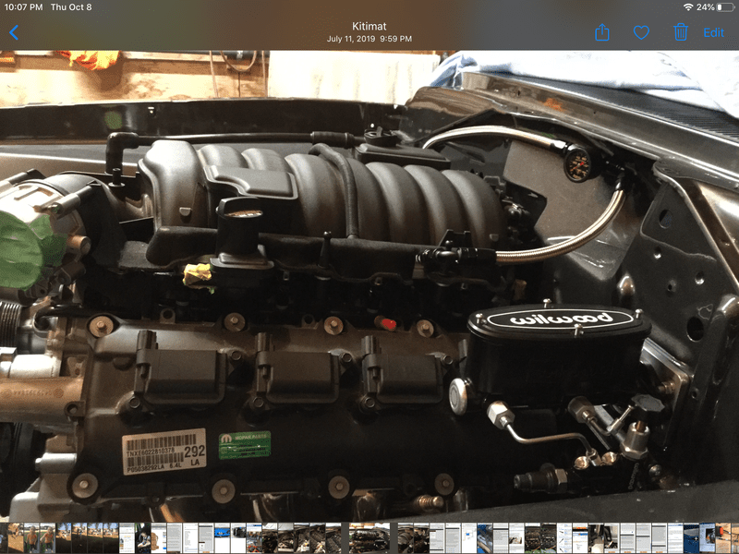Tap the 10:07 PM clock
The image size is (739, 554).
click(23, 7)
